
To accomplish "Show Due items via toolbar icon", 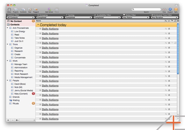I will click(x=30, y=10).
